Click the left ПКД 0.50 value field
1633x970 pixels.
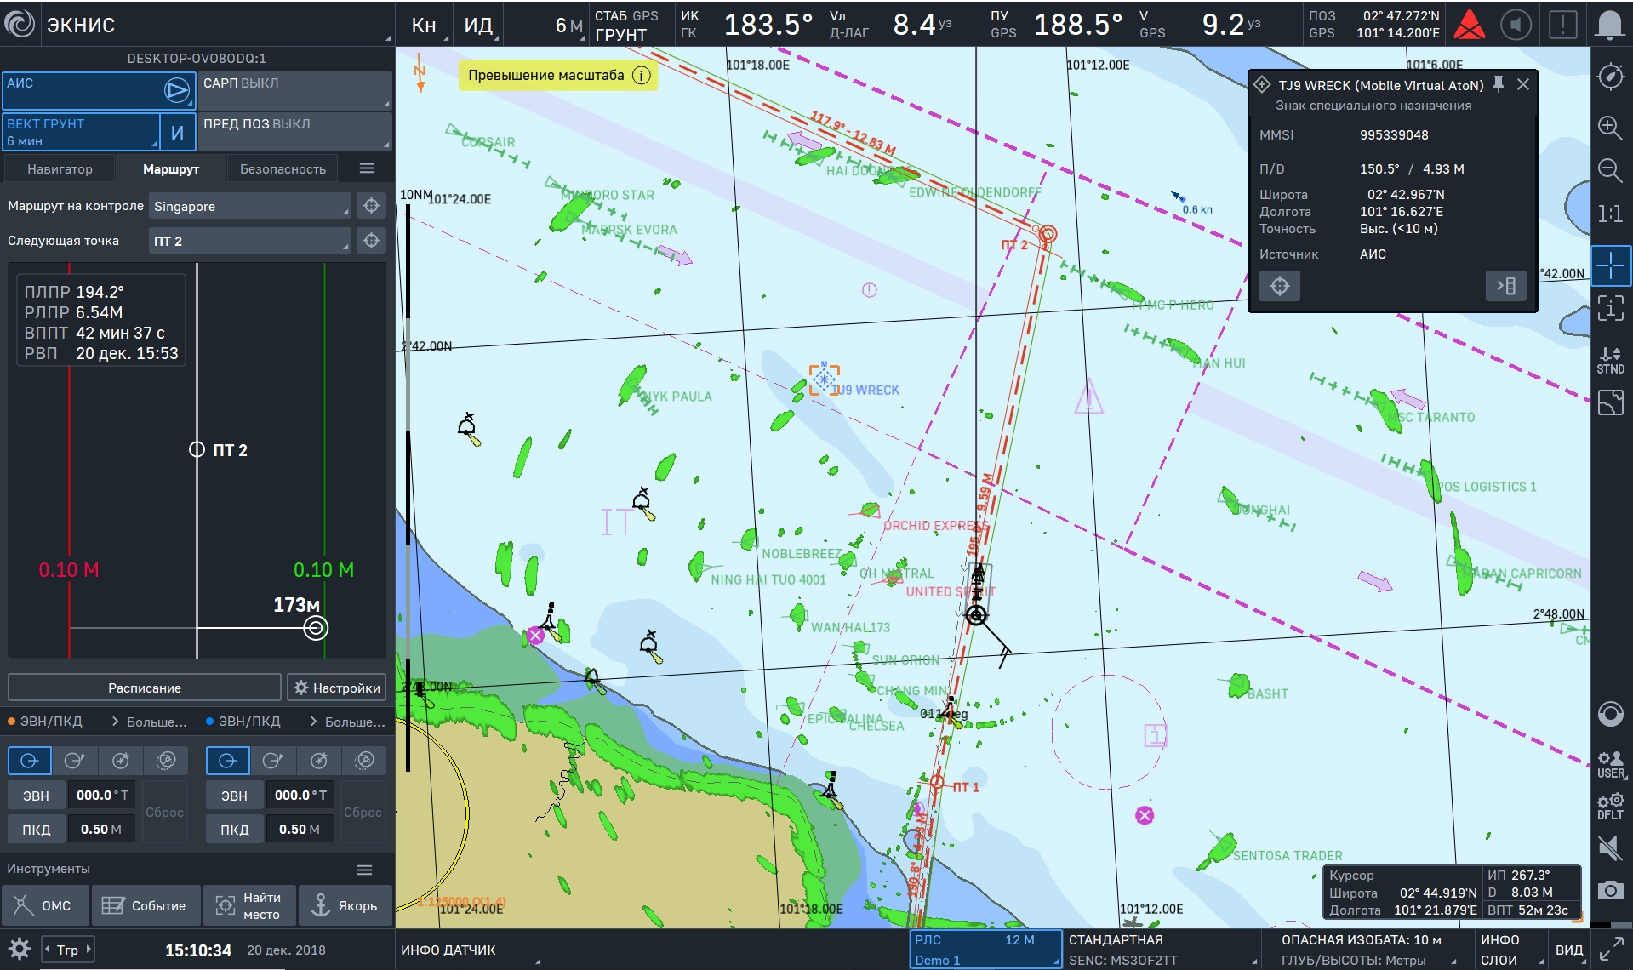(x=100, y=829)
